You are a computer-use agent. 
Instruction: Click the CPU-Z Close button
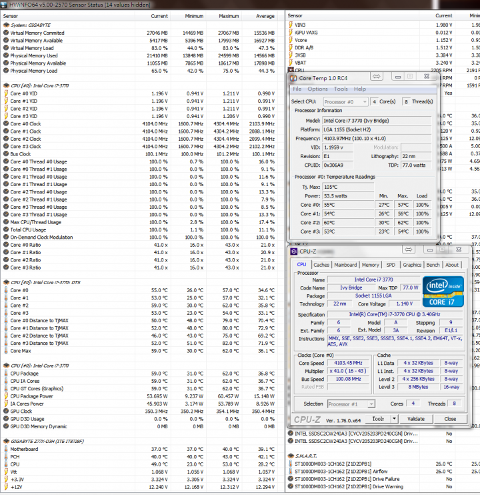[x=450, y=419]
